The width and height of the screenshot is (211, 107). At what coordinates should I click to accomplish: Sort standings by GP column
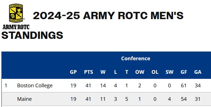[73, 72]
